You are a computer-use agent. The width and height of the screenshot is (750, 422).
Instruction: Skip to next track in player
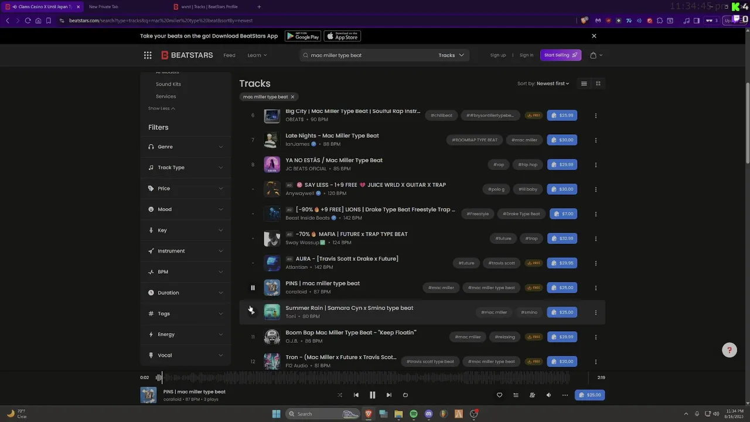coord(388,395)
